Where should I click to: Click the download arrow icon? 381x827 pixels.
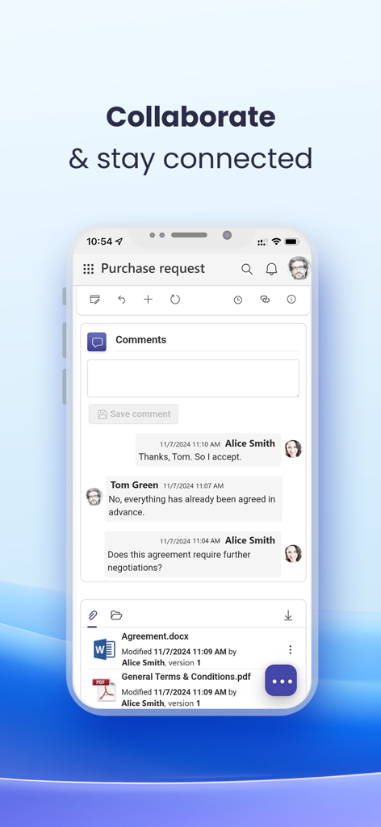coord(288,615)
